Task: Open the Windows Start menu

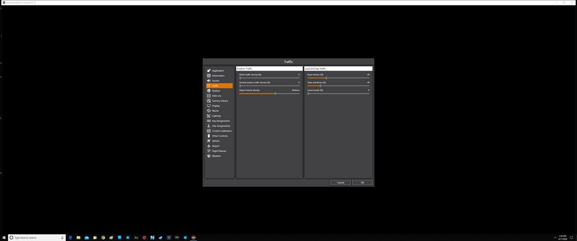Action: [x=4, y=237]
